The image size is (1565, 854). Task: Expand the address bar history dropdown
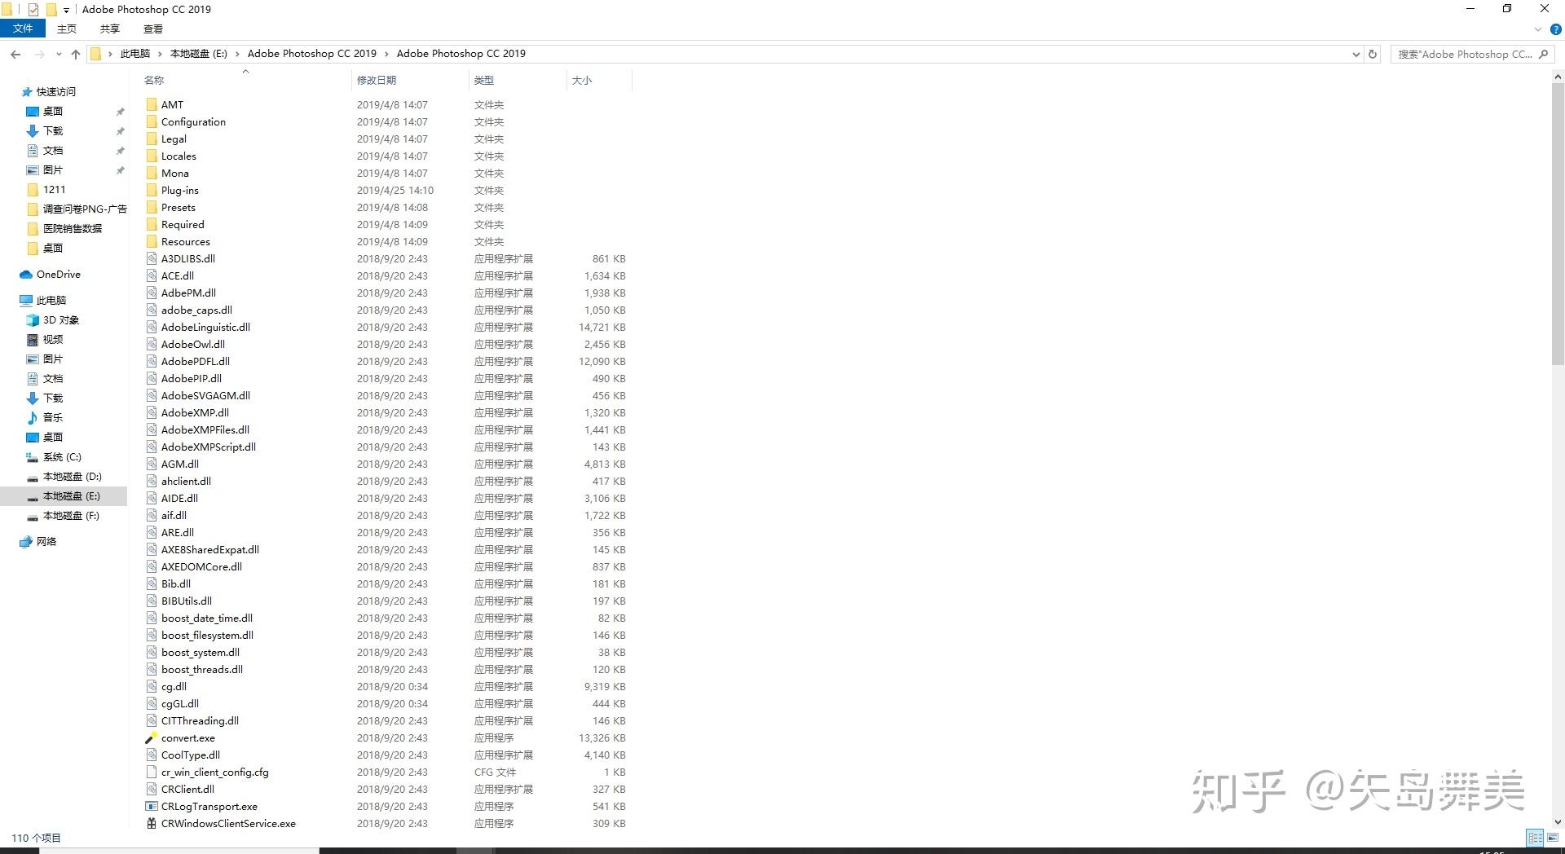1356,55
